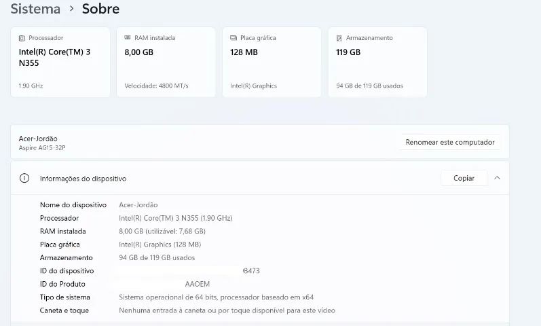Click Renomear este computador button
Image resolution: width=541 pixels, height=326 pixels.
450,142
